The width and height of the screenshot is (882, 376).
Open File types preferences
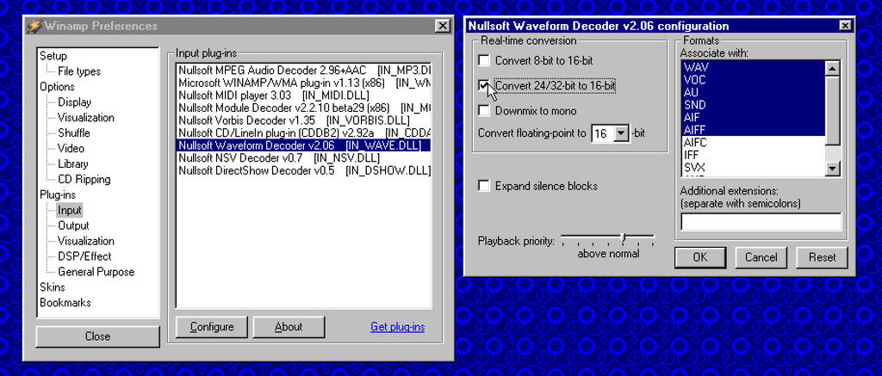pyautogui.click(x=79, y=71)
